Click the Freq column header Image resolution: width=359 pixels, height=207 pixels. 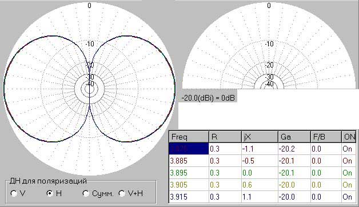tap(189, 137)
